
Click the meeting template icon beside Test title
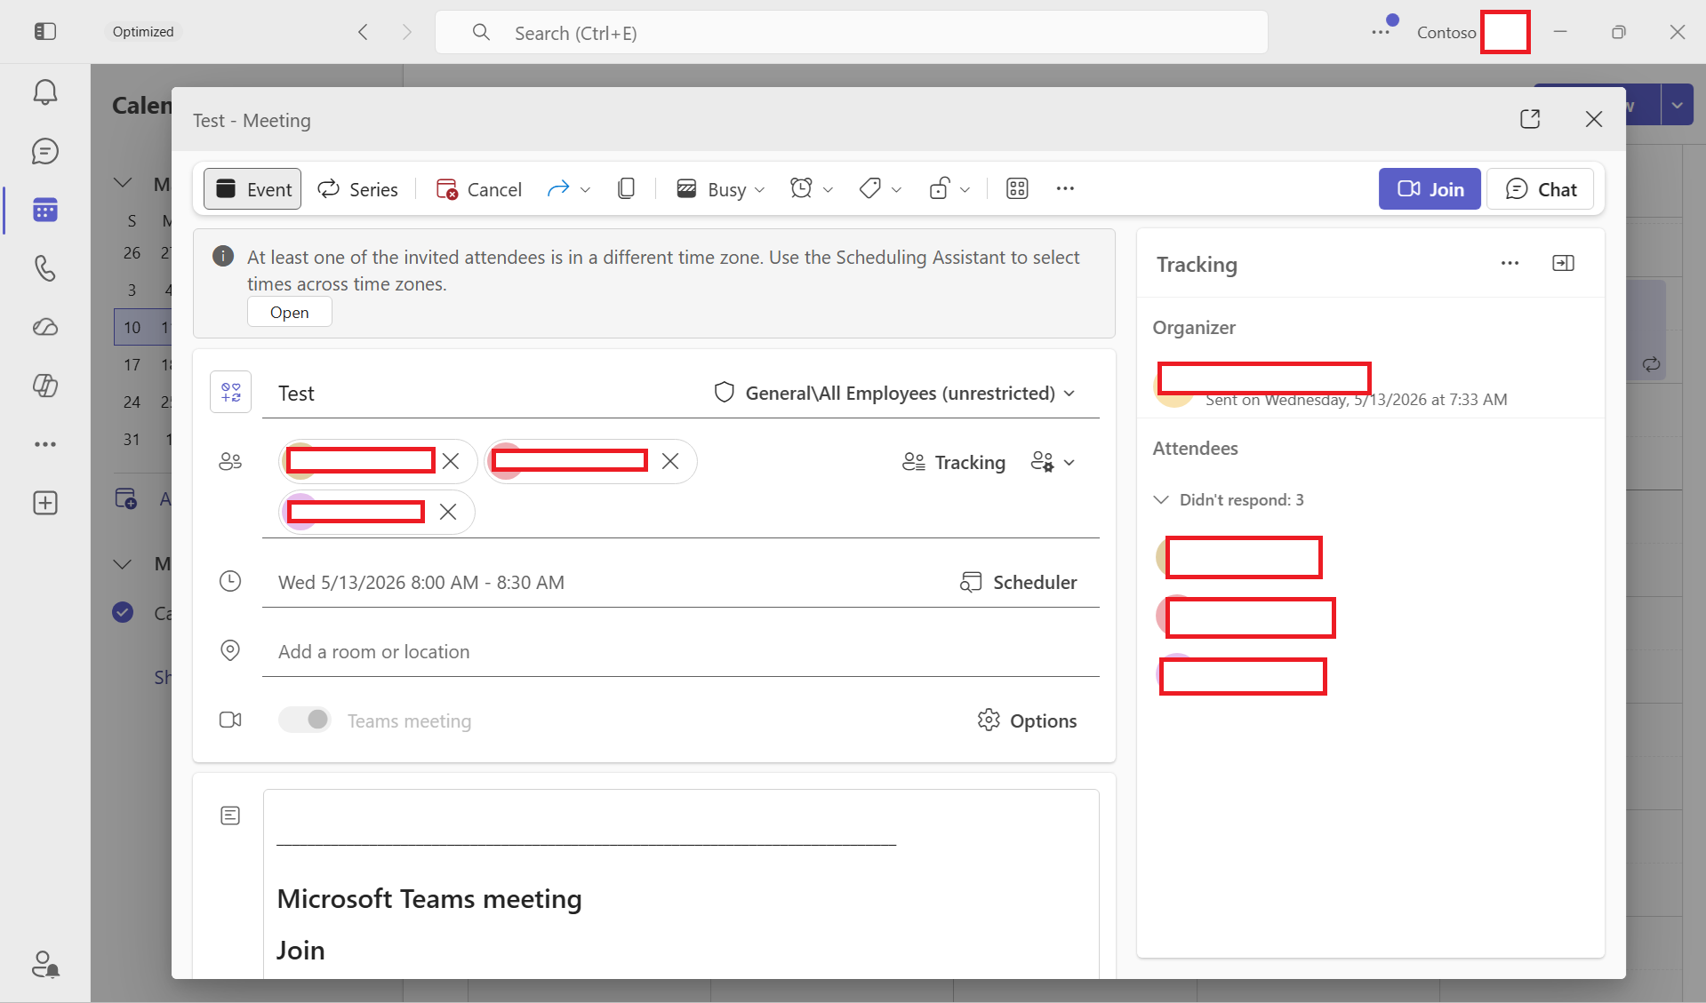[231, 392]
